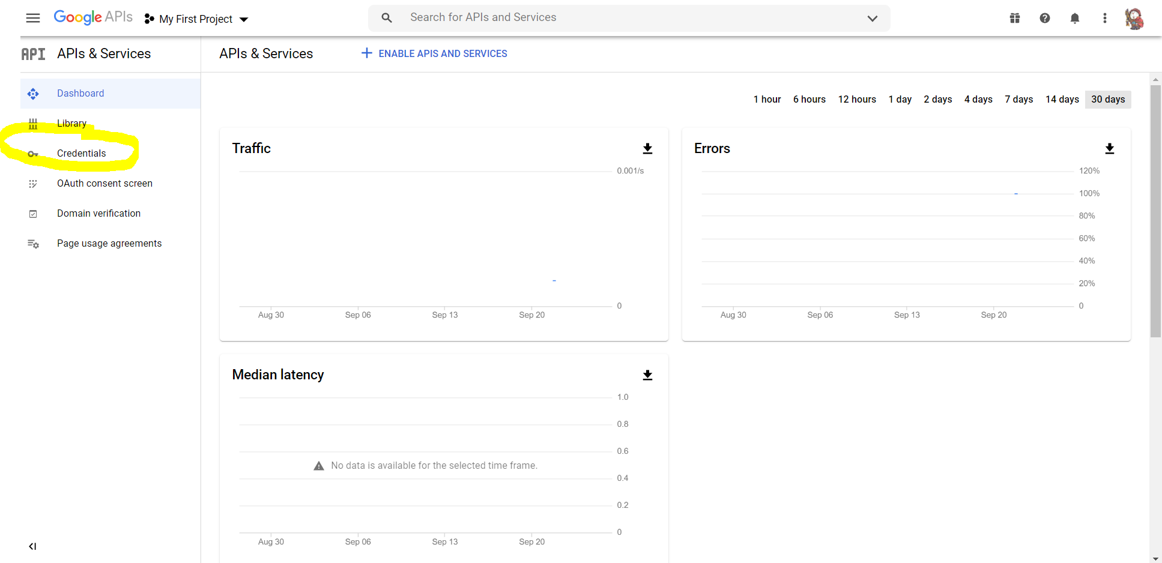The width and height of the screenshot is (1162, 563).
Task: Expand the search bar dropdown arrow
Action: 873,19
